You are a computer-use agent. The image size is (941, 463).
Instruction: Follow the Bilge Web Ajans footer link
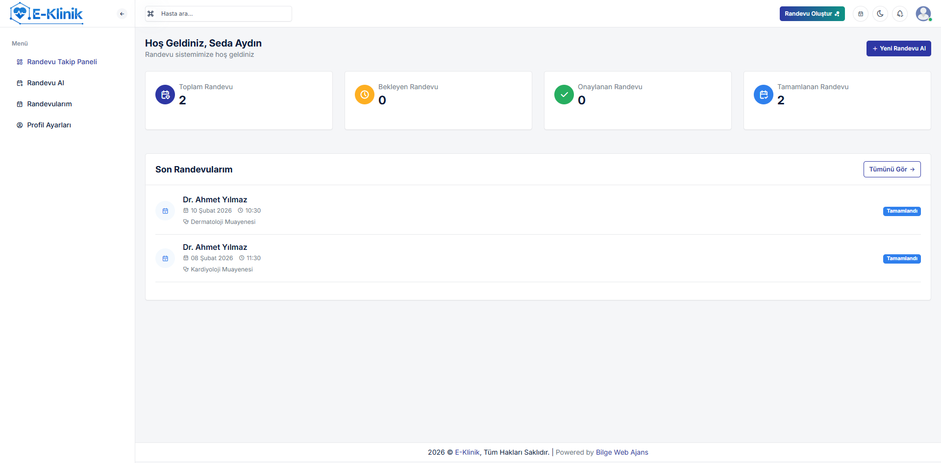point(621,452)
